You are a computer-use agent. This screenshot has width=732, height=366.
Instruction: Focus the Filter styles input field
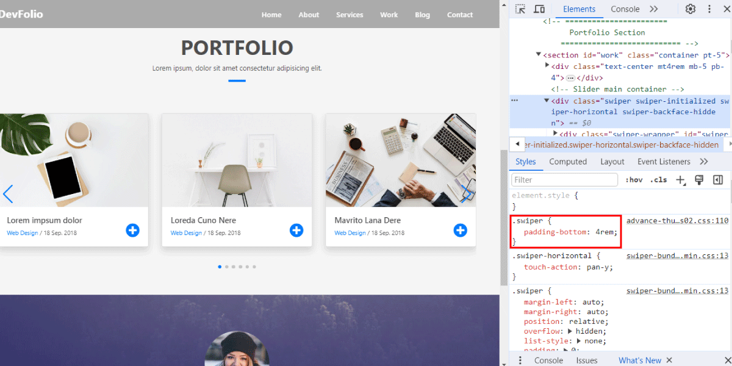tap(565, 180)
